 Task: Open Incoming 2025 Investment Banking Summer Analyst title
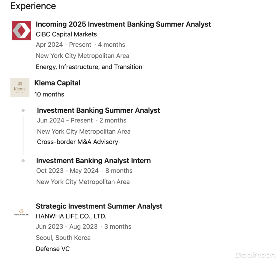pos(123,24)
